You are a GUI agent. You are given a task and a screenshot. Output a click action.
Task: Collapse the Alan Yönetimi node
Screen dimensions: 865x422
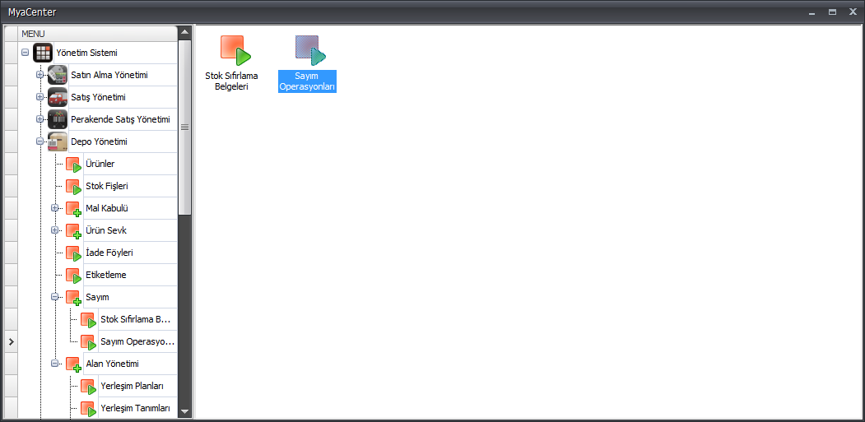click(54, 364)
